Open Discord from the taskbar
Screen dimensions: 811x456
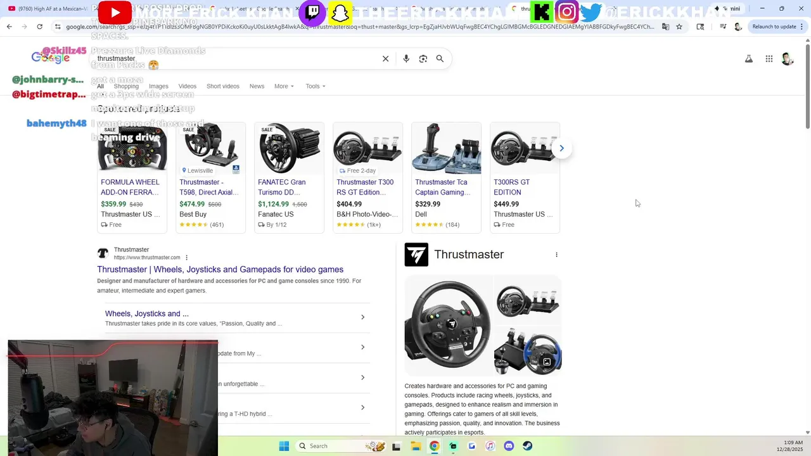click(x=509, y=446)
